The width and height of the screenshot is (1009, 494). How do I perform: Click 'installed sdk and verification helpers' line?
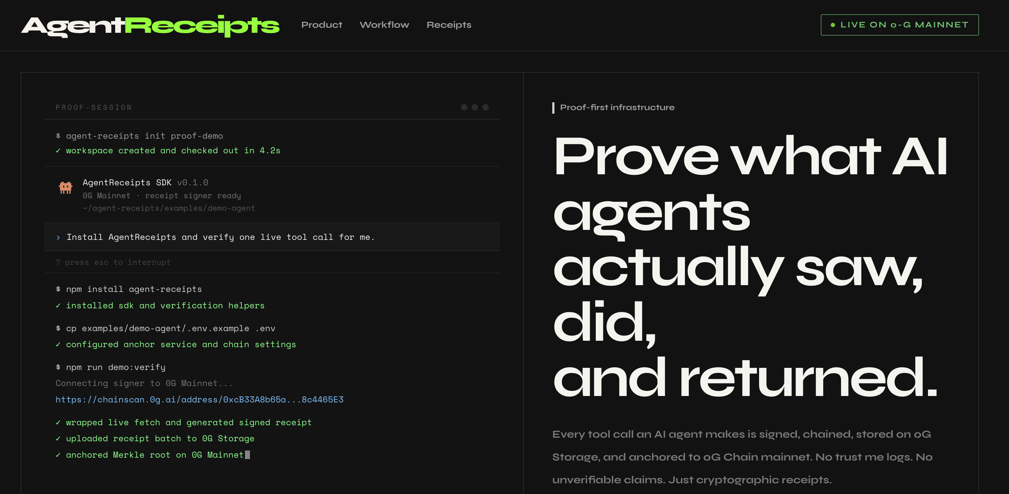click(x=160, y=306)
